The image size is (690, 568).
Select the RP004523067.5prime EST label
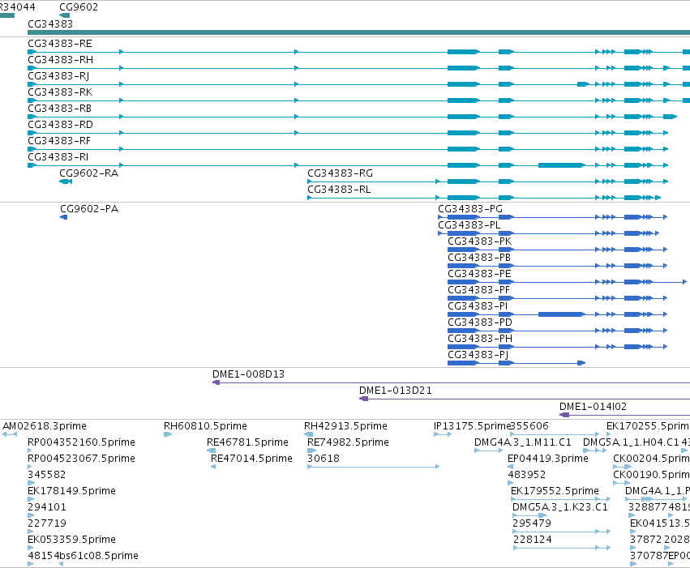coord(81,459)
